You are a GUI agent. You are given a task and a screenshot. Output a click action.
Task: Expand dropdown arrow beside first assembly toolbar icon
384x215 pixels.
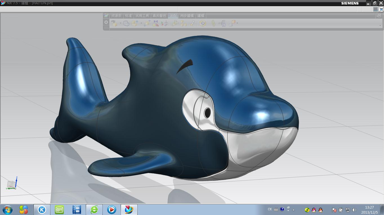pos(120,24)
